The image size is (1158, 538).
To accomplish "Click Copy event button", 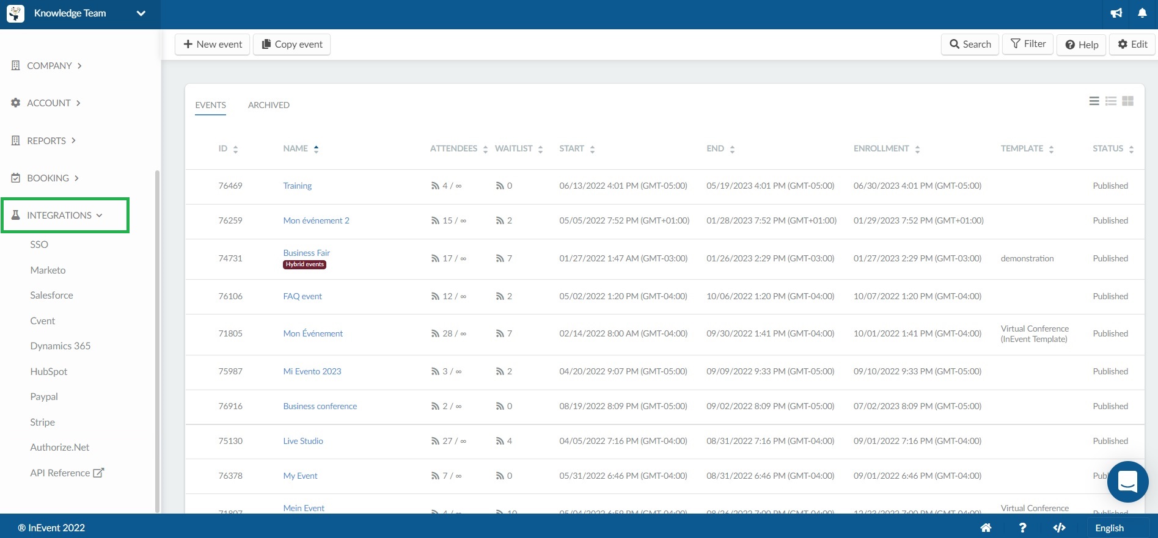I will (292, 44).
